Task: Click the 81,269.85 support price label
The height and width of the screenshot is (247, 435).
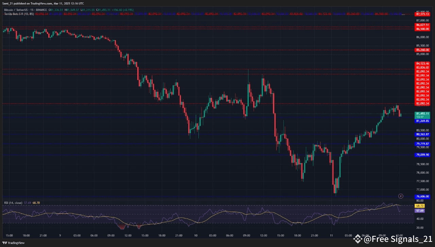Action: coord(422,121)
